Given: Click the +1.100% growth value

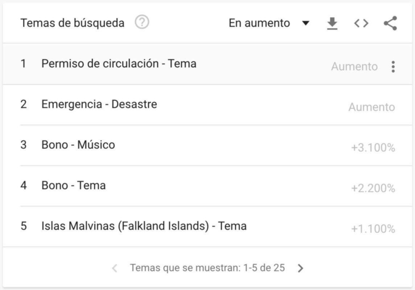Looking at the screenshot, I should [373, 229].
